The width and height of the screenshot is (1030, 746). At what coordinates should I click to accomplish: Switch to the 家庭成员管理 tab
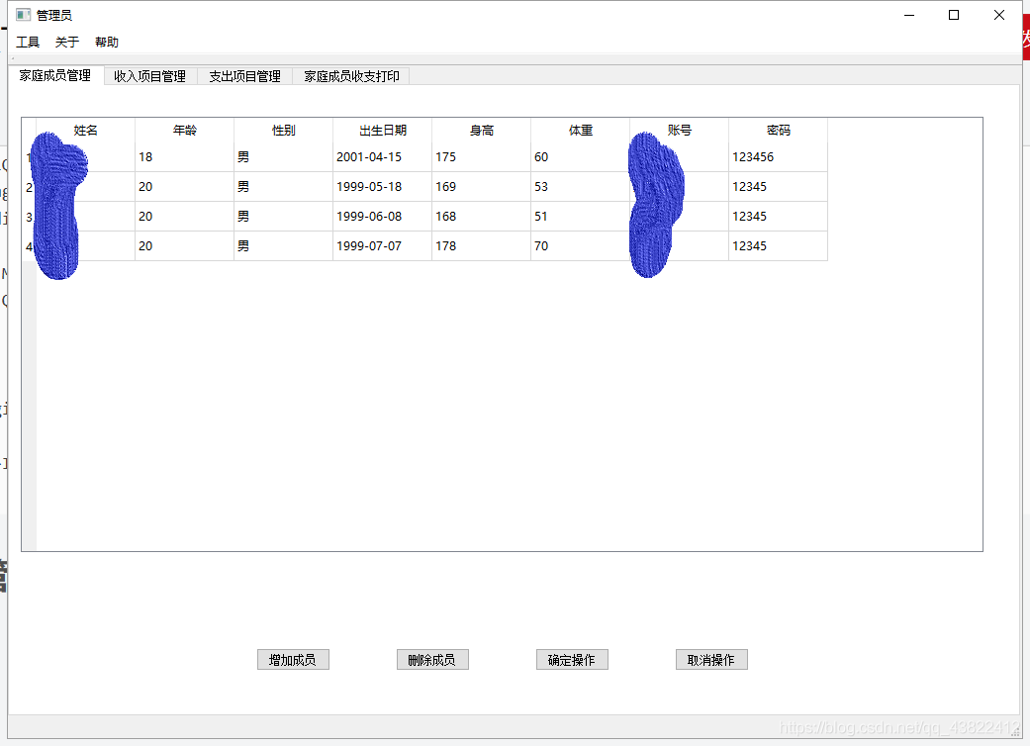[x=55, y=75]
